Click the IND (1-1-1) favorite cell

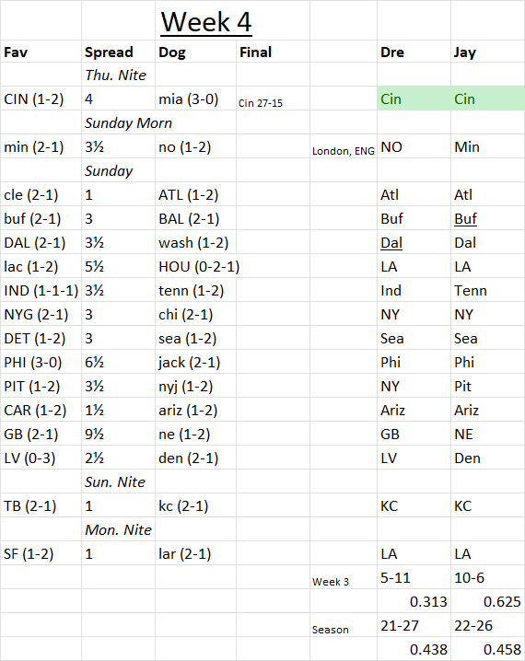click(41, 290)
